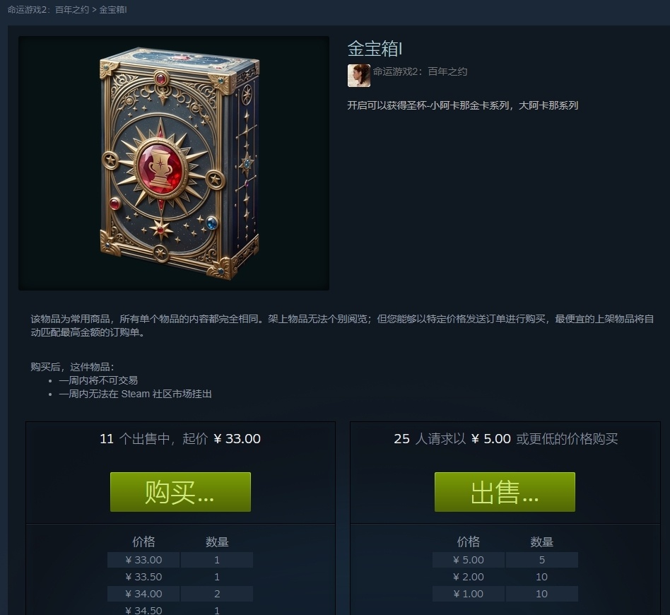Click the sell listings 价格 column header
The width and height of the screenshot is (670, 615).
click(143, 542)
